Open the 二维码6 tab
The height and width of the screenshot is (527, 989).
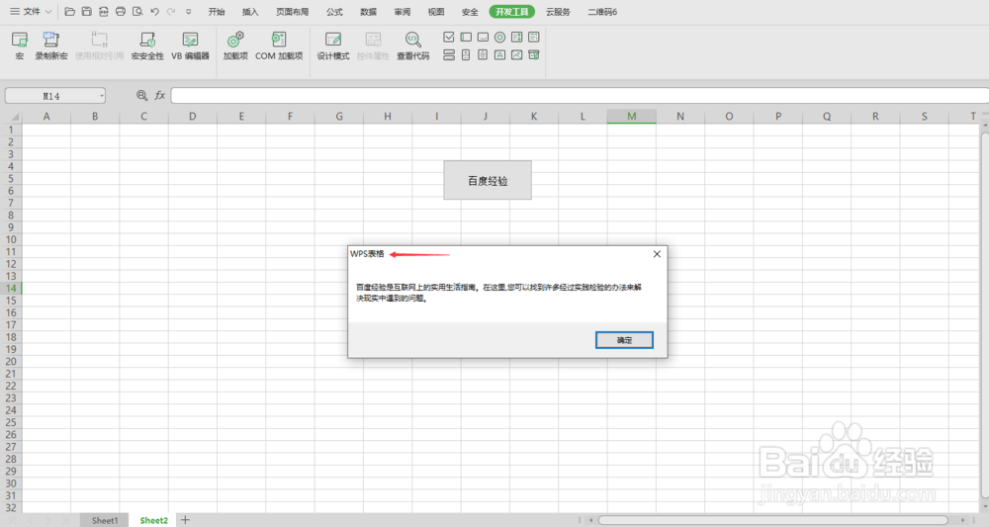[602, 11]
